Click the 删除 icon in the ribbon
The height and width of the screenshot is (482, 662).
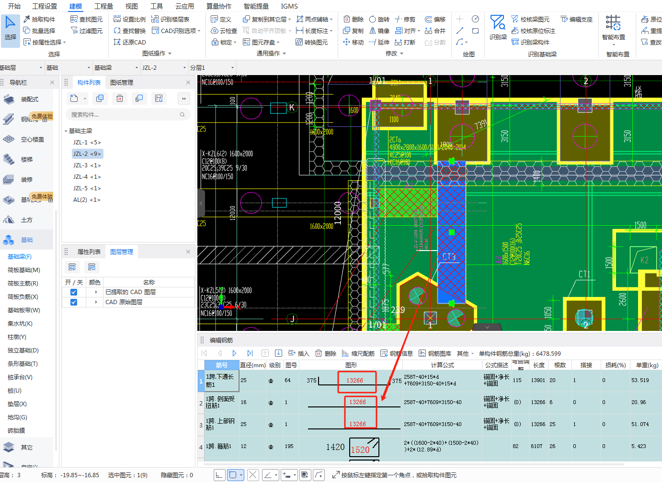pos(354,19)
